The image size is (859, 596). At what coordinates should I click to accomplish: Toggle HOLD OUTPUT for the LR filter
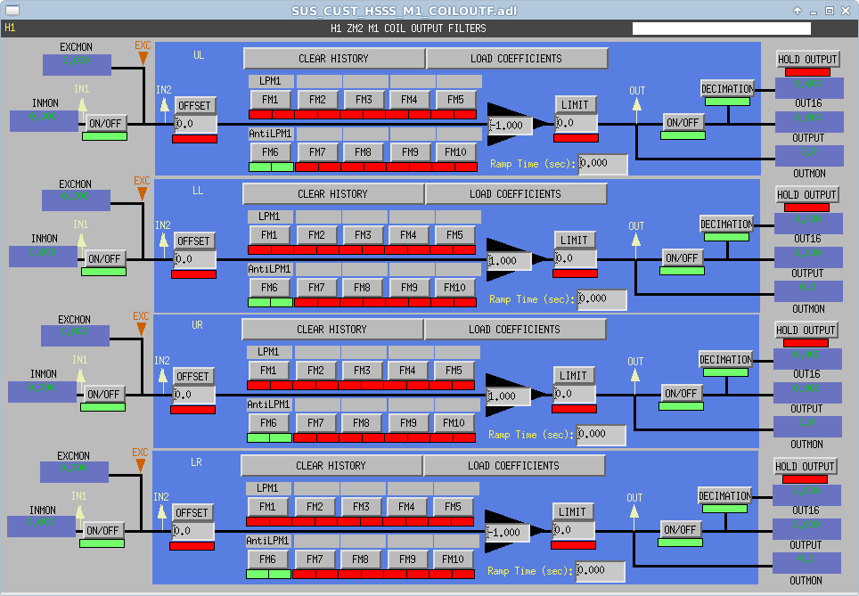pos(805,466)
